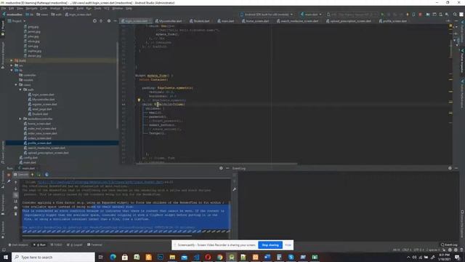The width and height of the screenshot is (465, 262).
Task: Switch to upload_prescription_screen.dart tab
Action: click(348, 21)
